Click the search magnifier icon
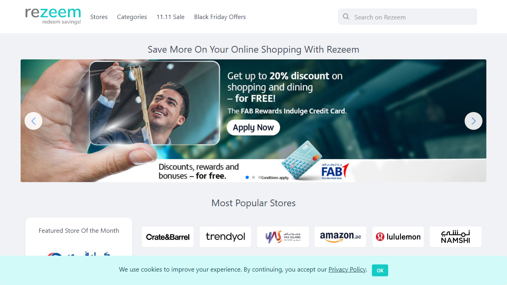This screenshot has height=285, width=507. 346,17
